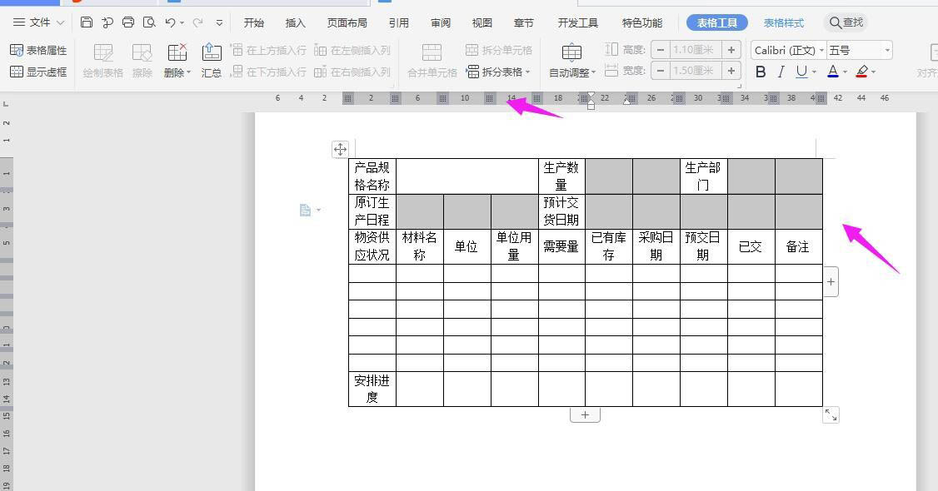Toggle Italic formatting
This screenshot has width=938, height=491.
coord(781,72)
